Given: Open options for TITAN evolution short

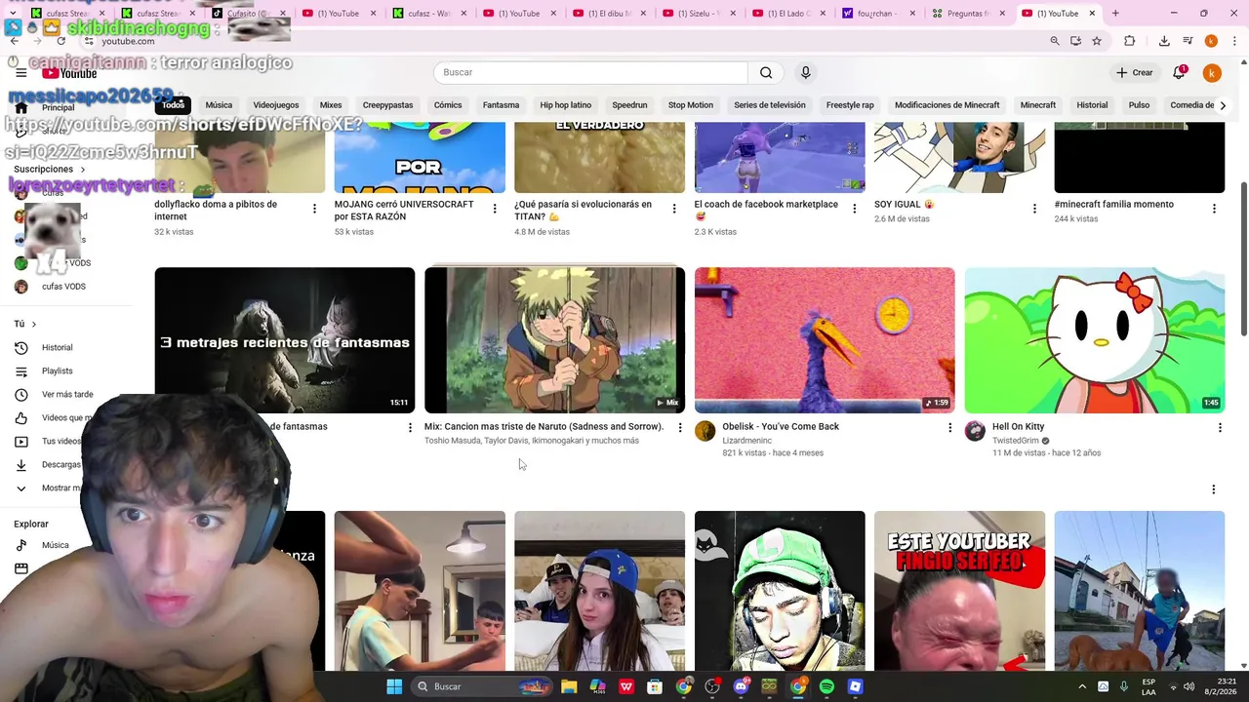Looking at the screenshot, I should (x=674, y=209).
